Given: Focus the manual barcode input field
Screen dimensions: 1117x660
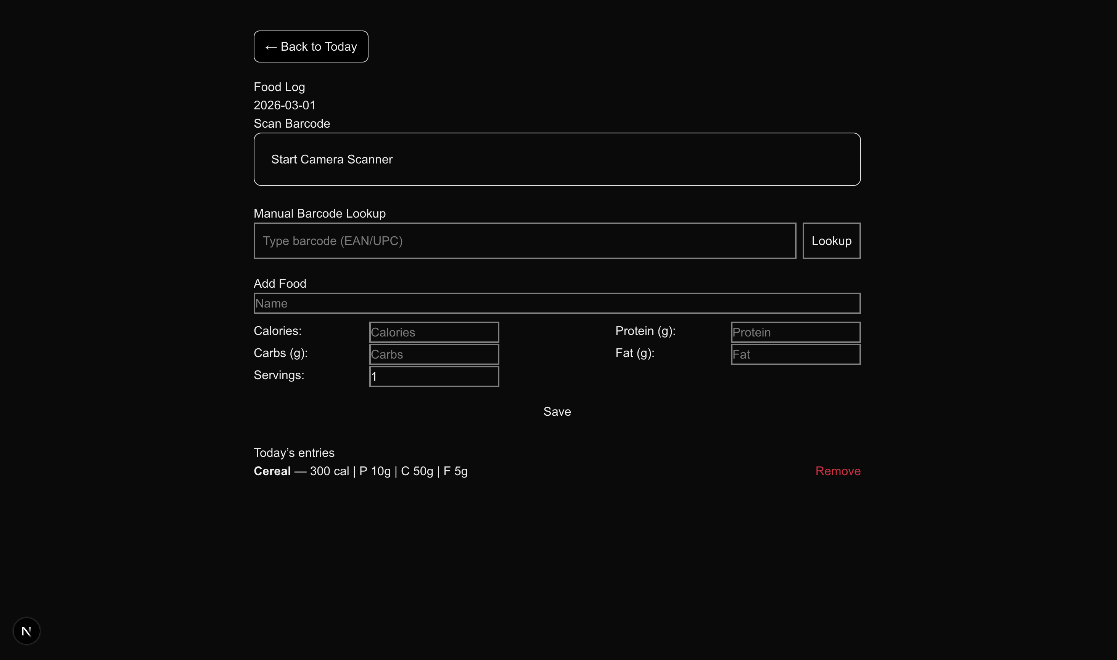Looking at the screenshot, I should click(x=525, y=241).
